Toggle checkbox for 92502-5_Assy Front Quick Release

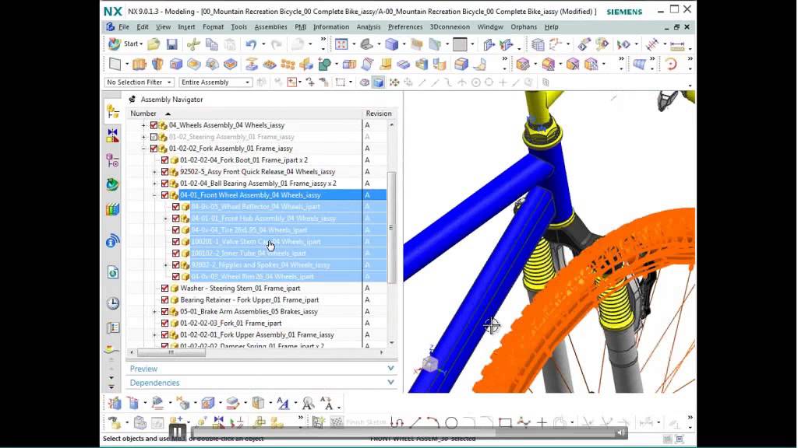pyautogui.click(x=165, y=172)
